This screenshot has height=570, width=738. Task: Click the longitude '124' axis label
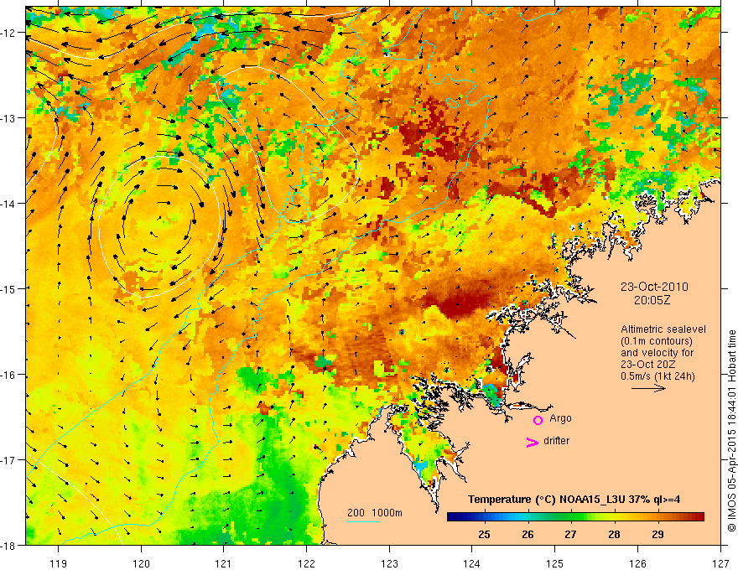pyautogui.click(x=472, y=563)
